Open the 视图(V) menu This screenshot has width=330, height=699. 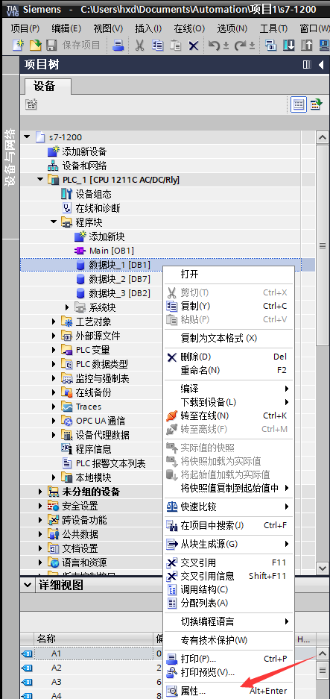108,28
